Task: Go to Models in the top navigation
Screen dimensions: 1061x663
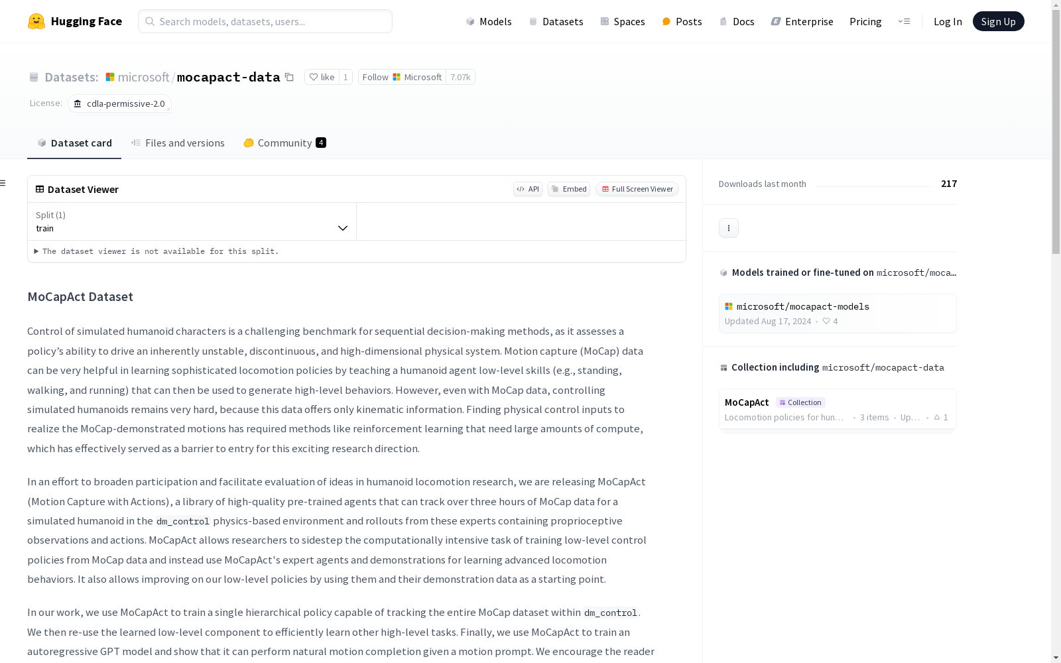Action: pos(489,21)
